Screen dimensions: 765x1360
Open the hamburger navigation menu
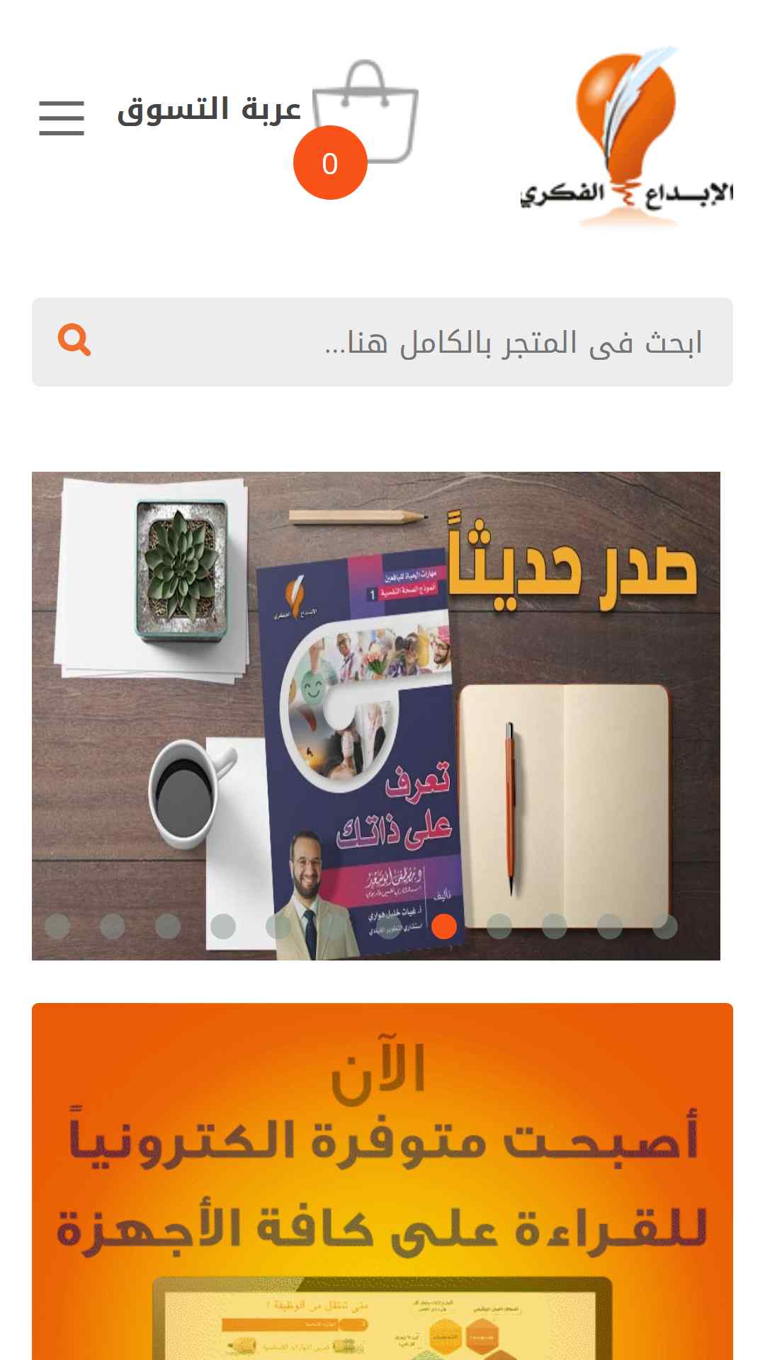click(62, 118)
